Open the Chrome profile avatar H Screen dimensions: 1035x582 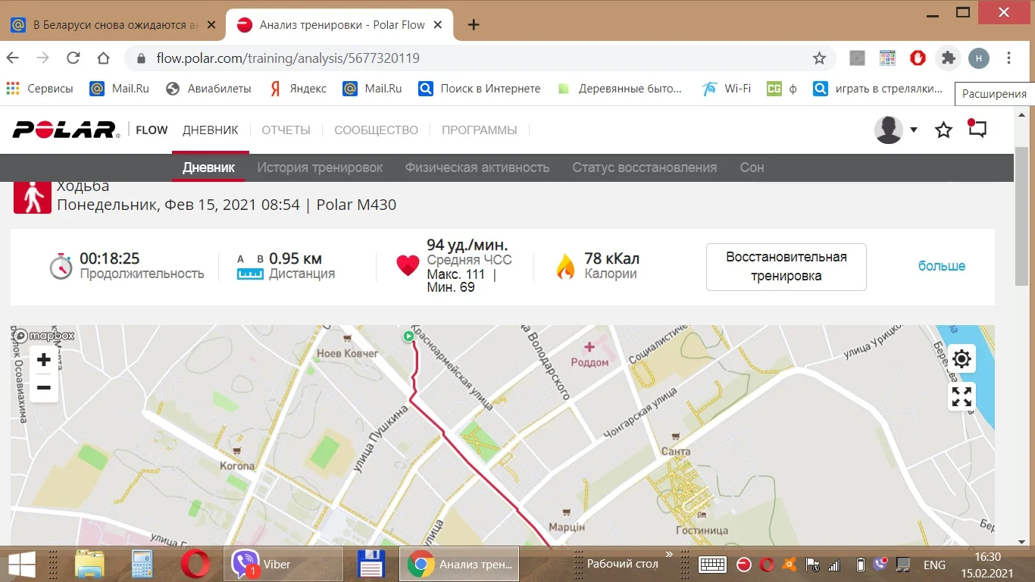coord(979,58)
